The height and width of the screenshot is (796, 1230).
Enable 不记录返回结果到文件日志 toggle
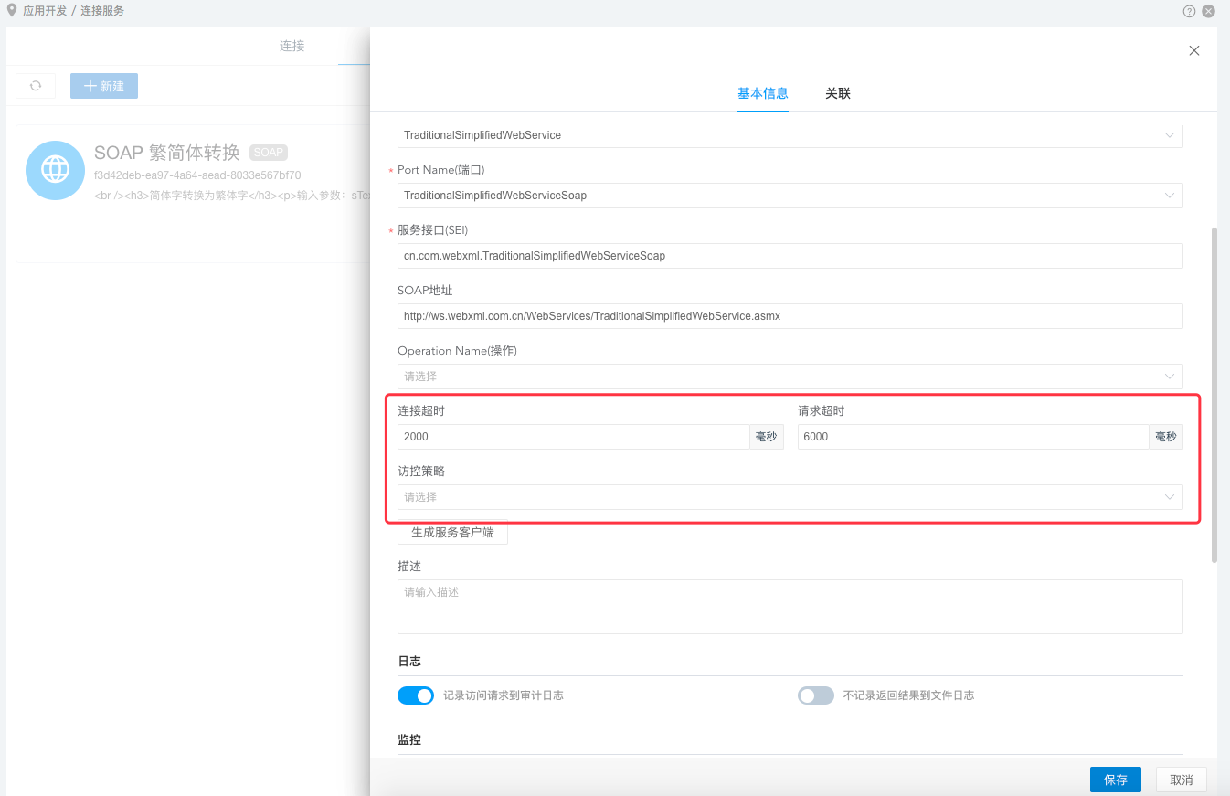(x=816, y=695)
